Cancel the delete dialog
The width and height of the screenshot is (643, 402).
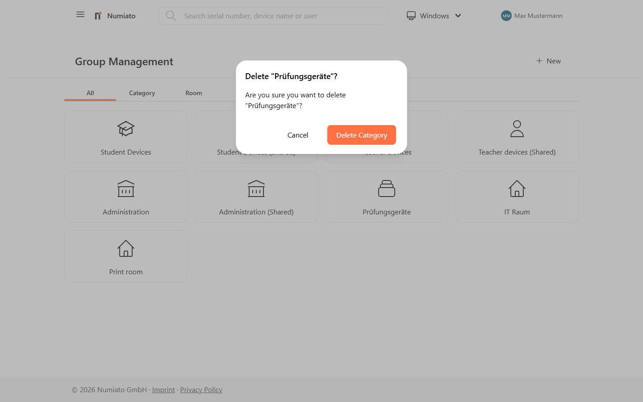coord(297,135)
